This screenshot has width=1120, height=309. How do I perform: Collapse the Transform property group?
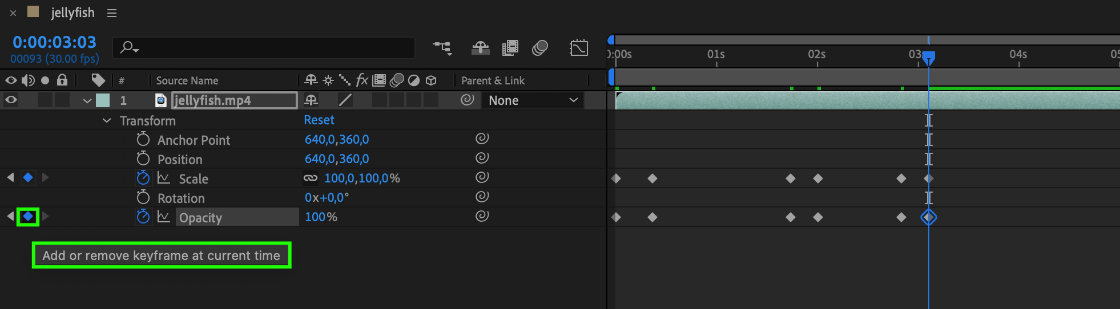(x=107, y=121)
